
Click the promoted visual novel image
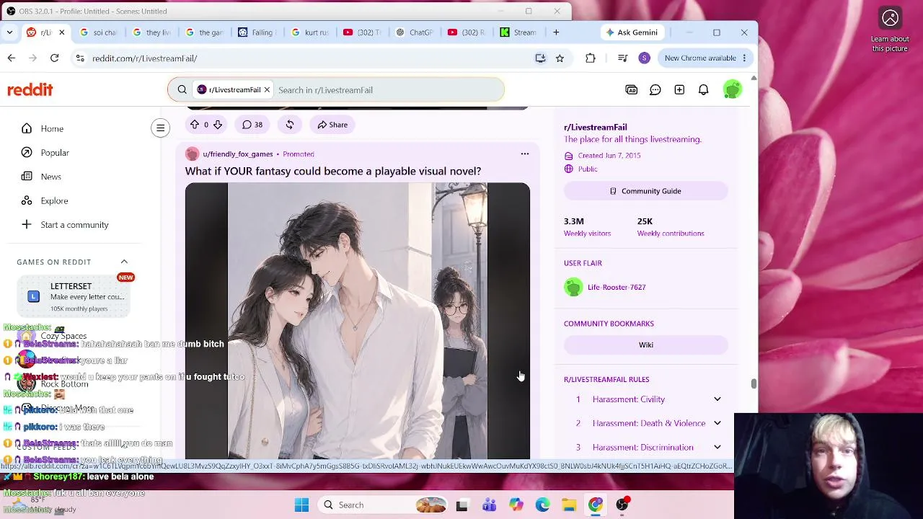click(358, 321)
